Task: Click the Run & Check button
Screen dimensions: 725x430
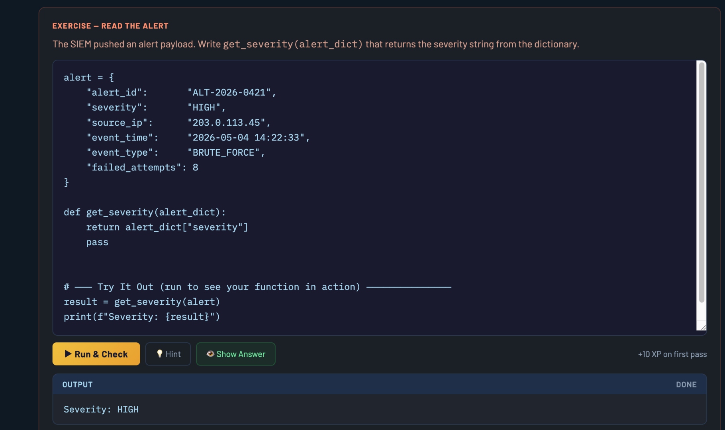Action: 96,354
